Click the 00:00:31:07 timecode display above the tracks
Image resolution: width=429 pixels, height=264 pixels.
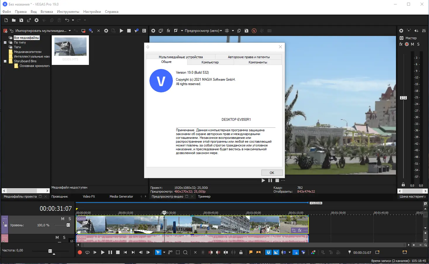click(x=56, y=208)
